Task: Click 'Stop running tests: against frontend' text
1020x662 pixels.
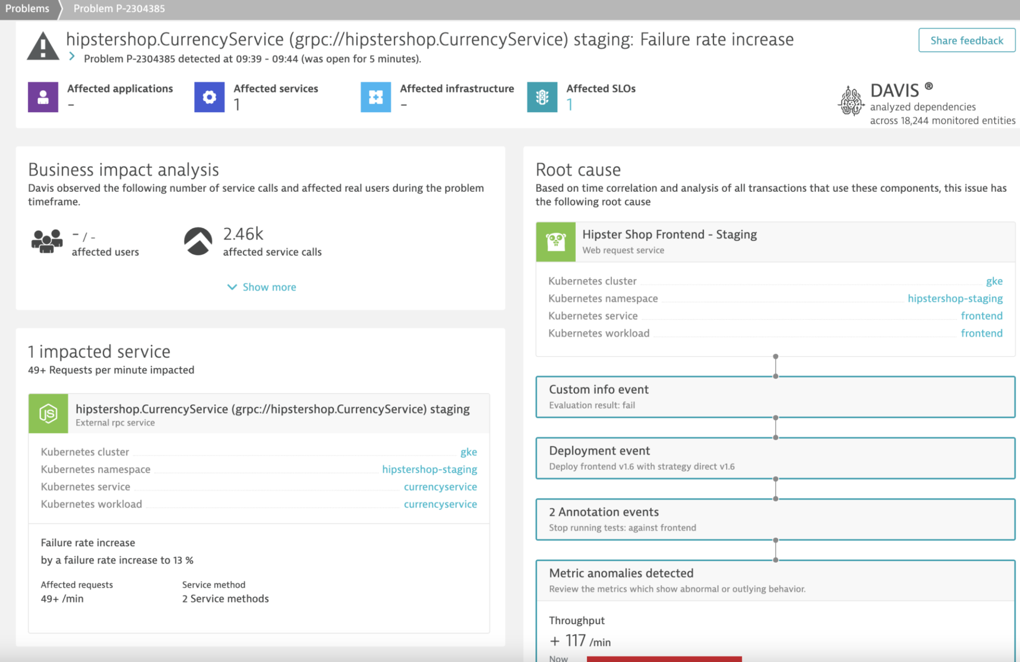Action: pyautogui.click(x=623, y=528)
